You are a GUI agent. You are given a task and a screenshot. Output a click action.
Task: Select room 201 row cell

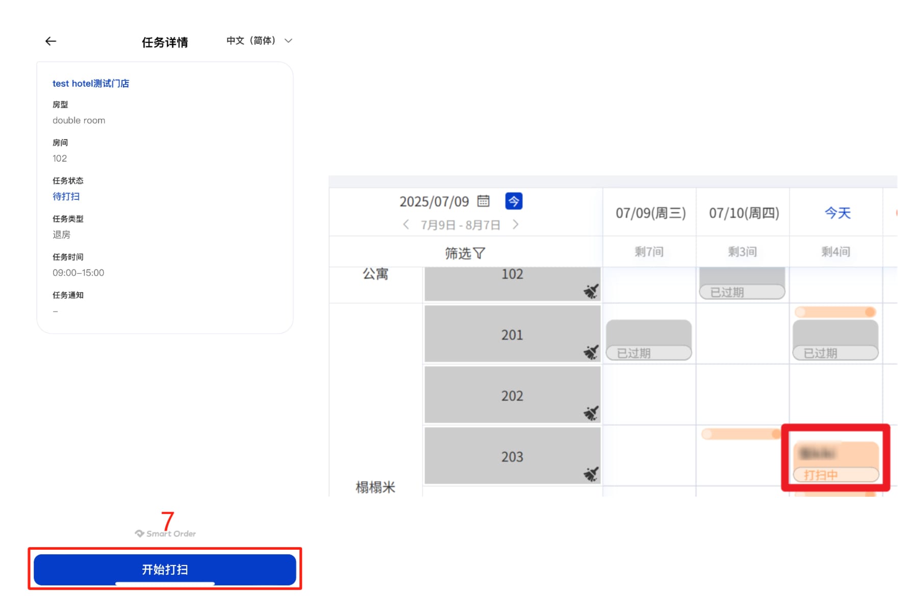tap(512, 335)
